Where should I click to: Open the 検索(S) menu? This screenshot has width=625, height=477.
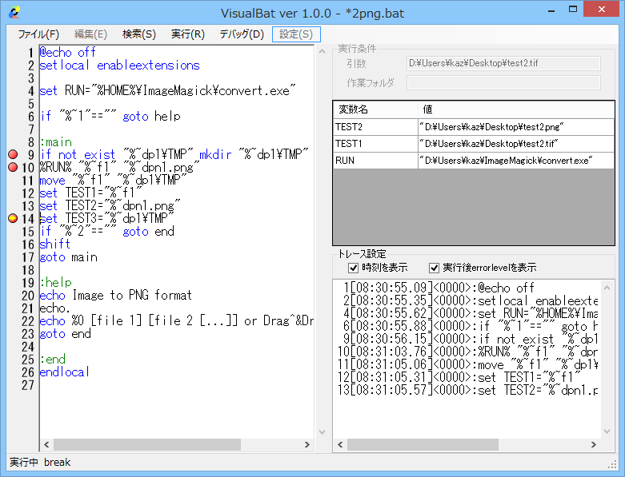[x=138, y=34]
